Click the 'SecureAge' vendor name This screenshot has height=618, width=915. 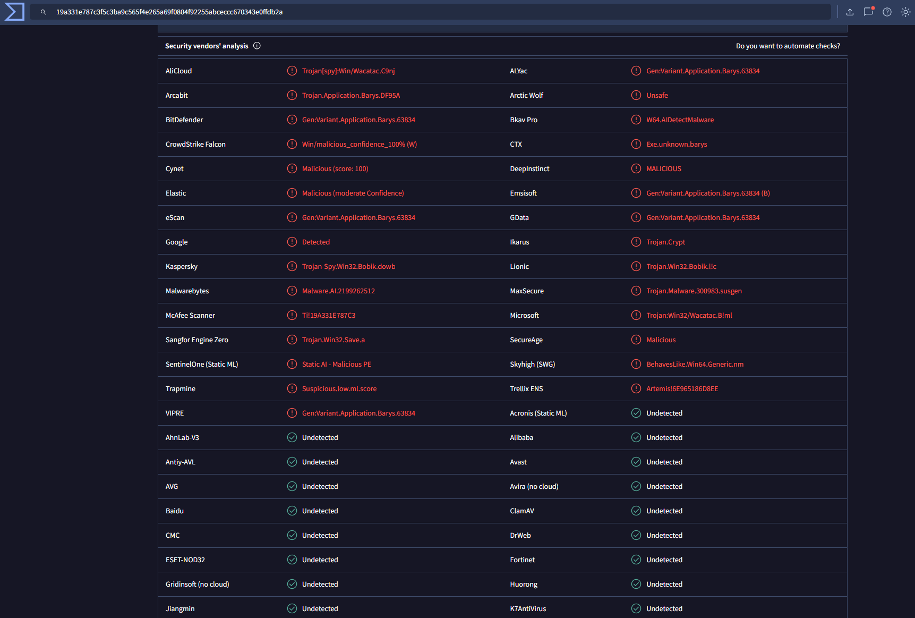click(526, 340)
